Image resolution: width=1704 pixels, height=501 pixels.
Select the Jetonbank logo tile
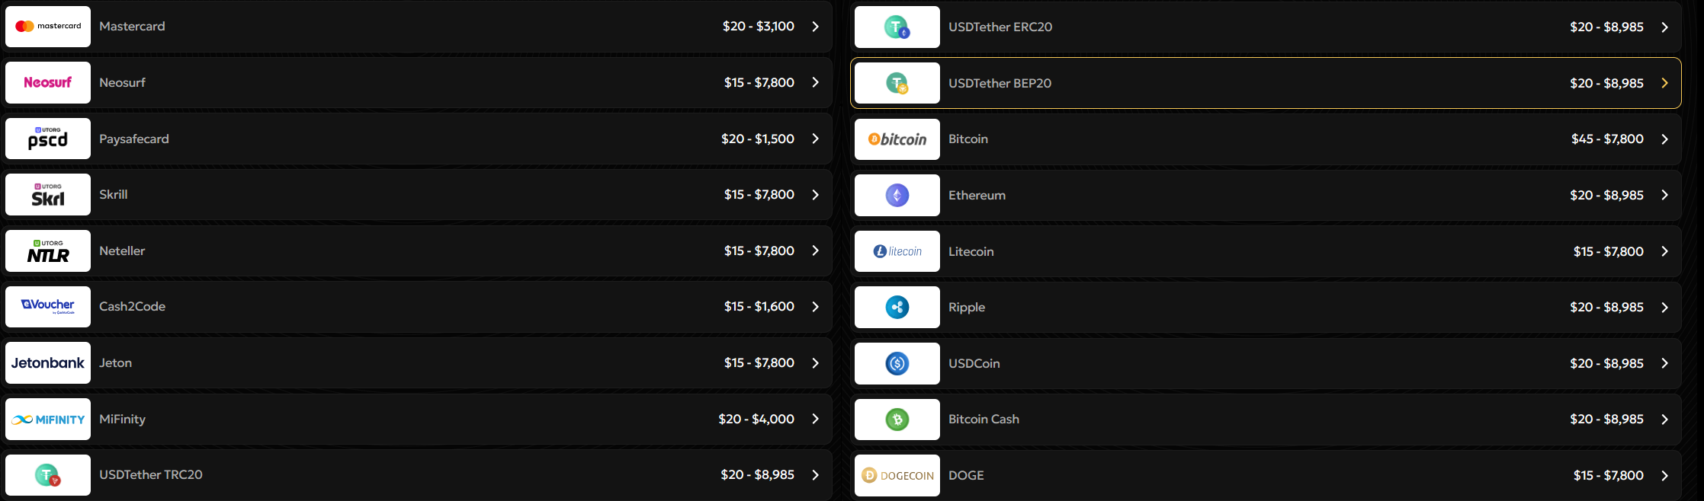48,363
